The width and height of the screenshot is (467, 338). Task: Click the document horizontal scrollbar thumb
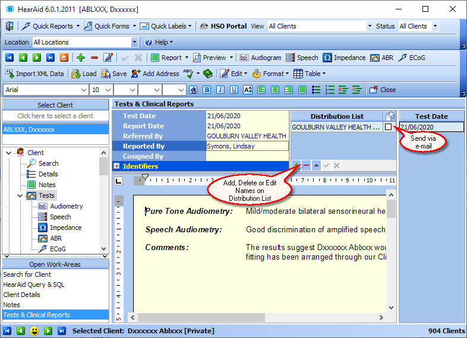[x=201, y=317]
